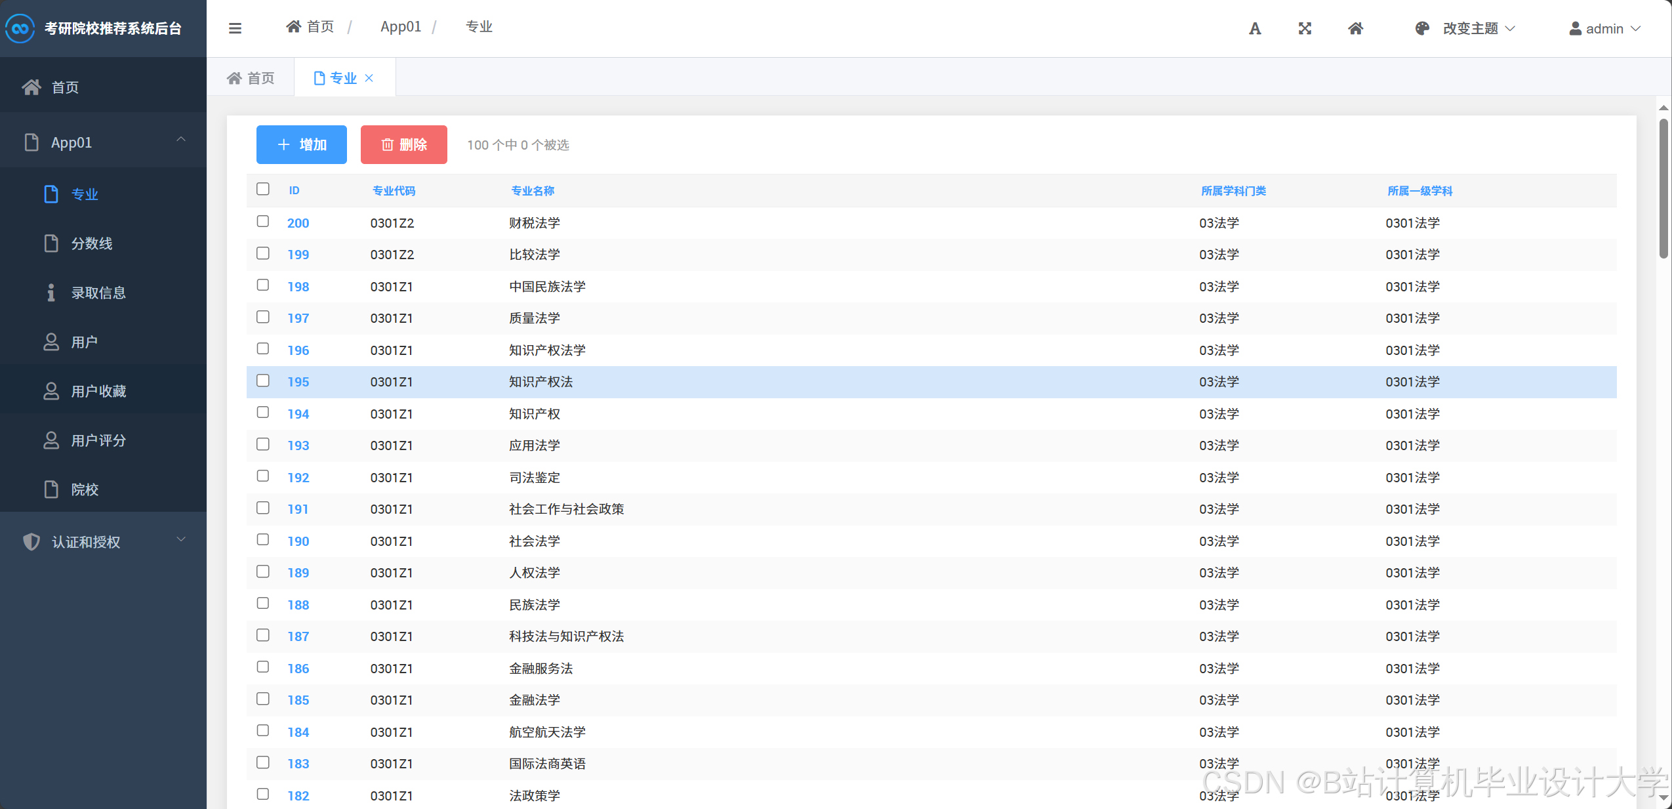This screenshot has width=1672, height=809.
Task: Check the checkbox for row 200
Action: coord(263,221)
